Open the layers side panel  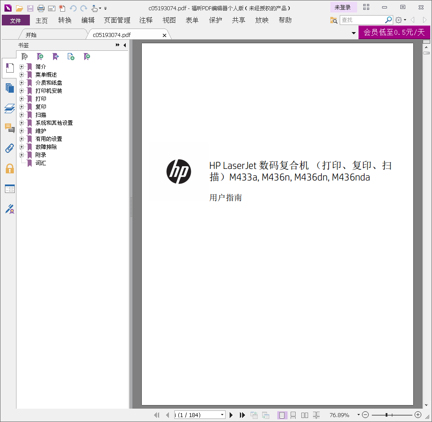pos(10,109)
